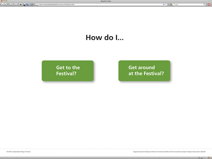Click the How do I... heading
The height and width of the screenshot is (159, 212).
[x=104, y=37]
